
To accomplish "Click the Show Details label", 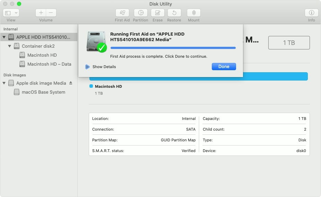I will tap(104, 67).
